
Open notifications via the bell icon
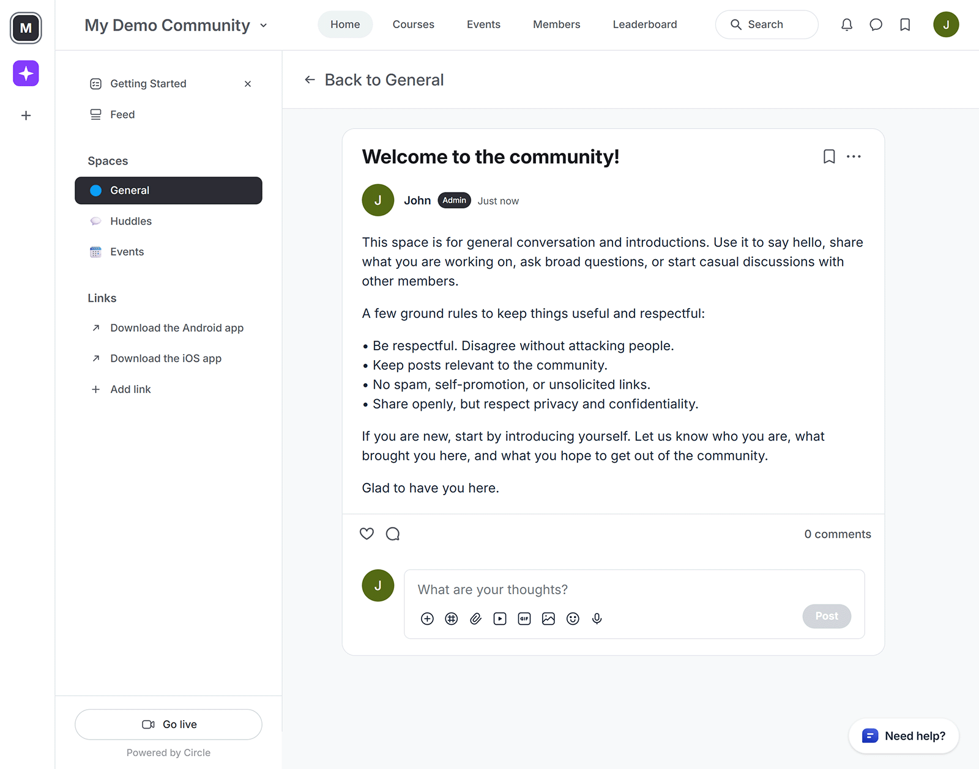point(847,24)
